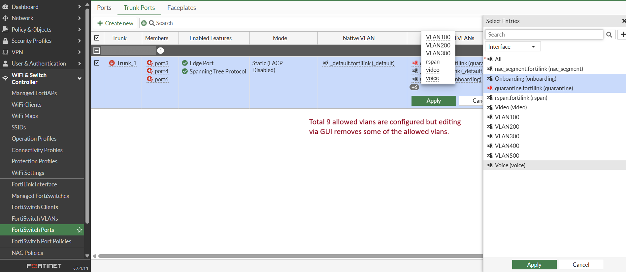Focus the Select Entries search field
Image resolution: width=626 pixels, height=272 pixels.
tap(544, 35)
